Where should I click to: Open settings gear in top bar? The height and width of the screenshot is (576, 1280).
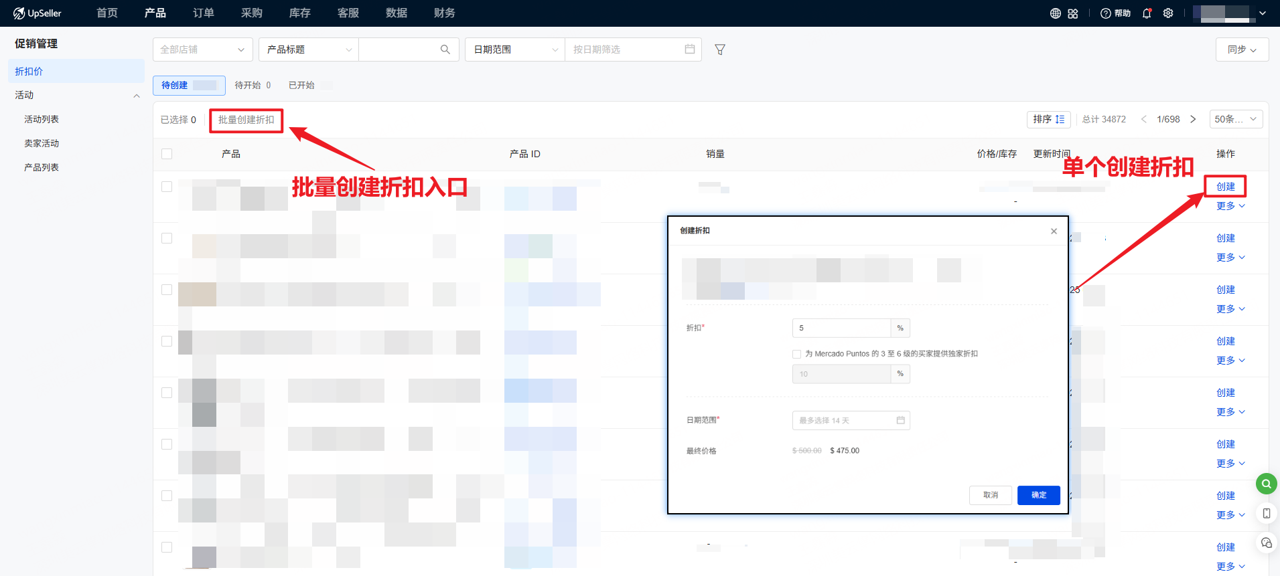pos(1168,13)
